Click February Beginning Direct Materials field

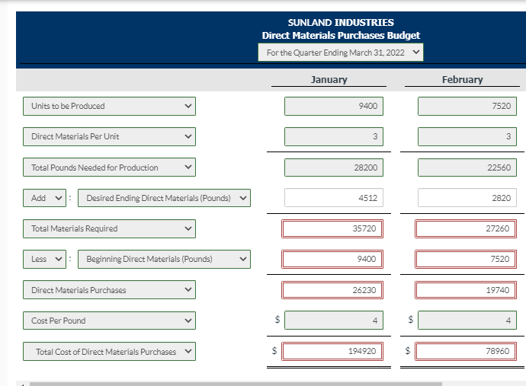coord(466,259)
